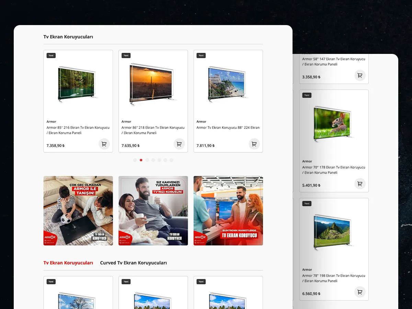Click the Machu Picchu TV image in back window

coord(333,232)
